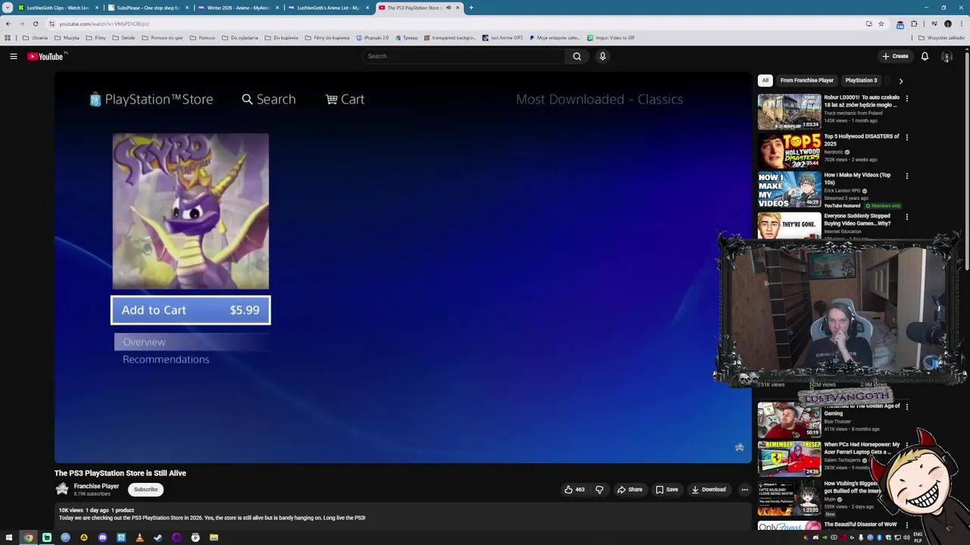Select the From Franchise Player chip
Image resolution: width=970 pixels, height=545 pixels.
coord(807,80)
